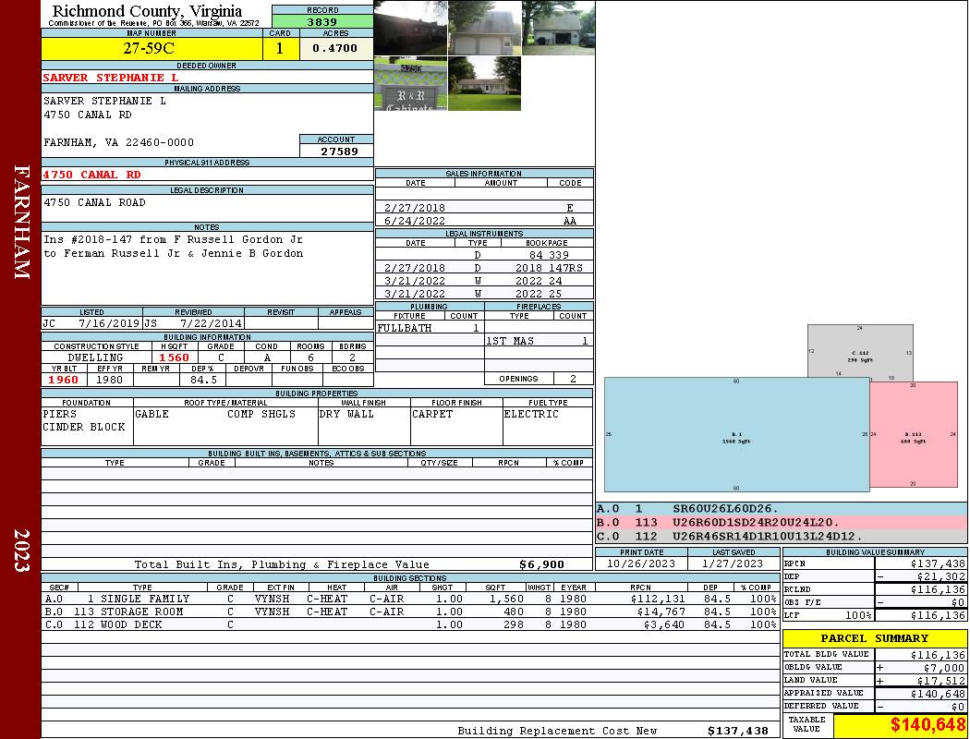Select the pink B.113 sketch area
970x739 pixels.
[913, 433]
